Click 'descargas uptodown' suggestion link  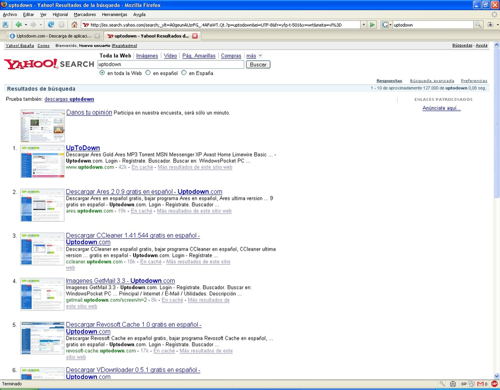point(69,99)
